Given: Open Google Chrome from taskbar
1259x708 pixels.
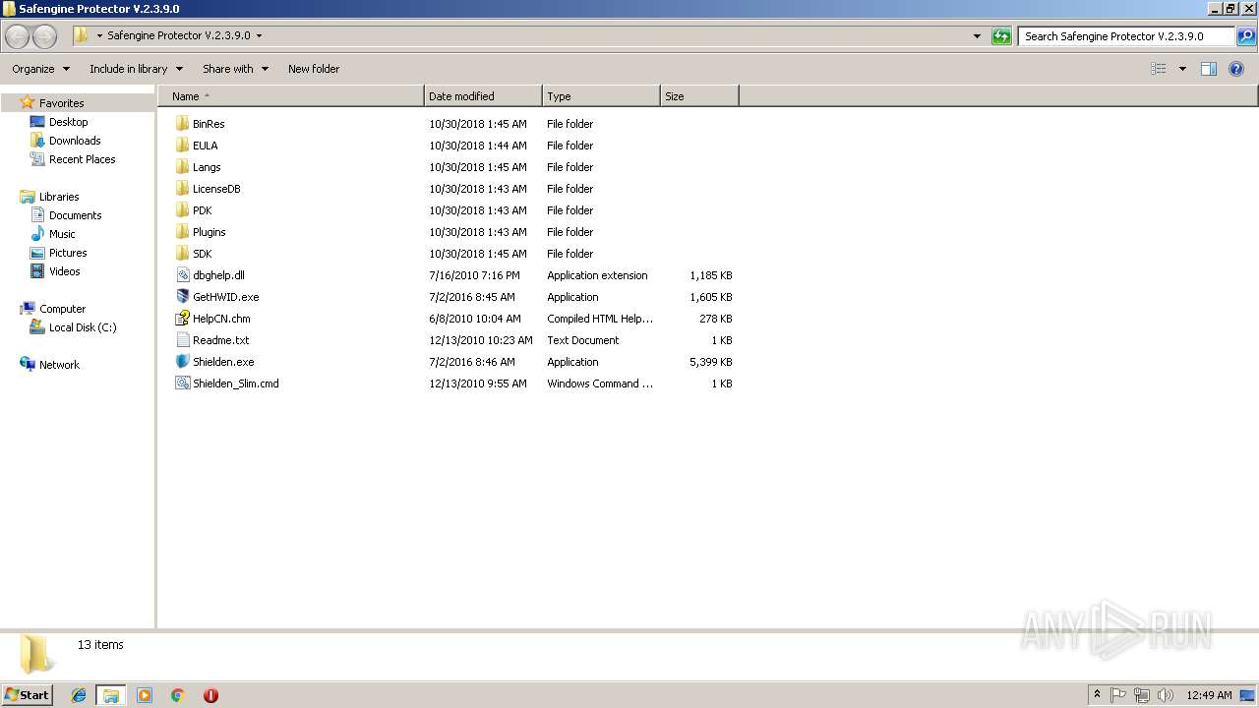Looking at the screenshot, I should click(178, 695).
